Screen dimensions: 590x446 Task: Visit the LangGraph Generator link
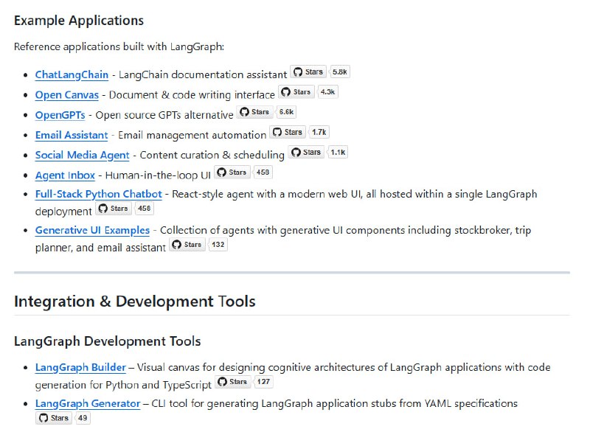tap(87, 403)
